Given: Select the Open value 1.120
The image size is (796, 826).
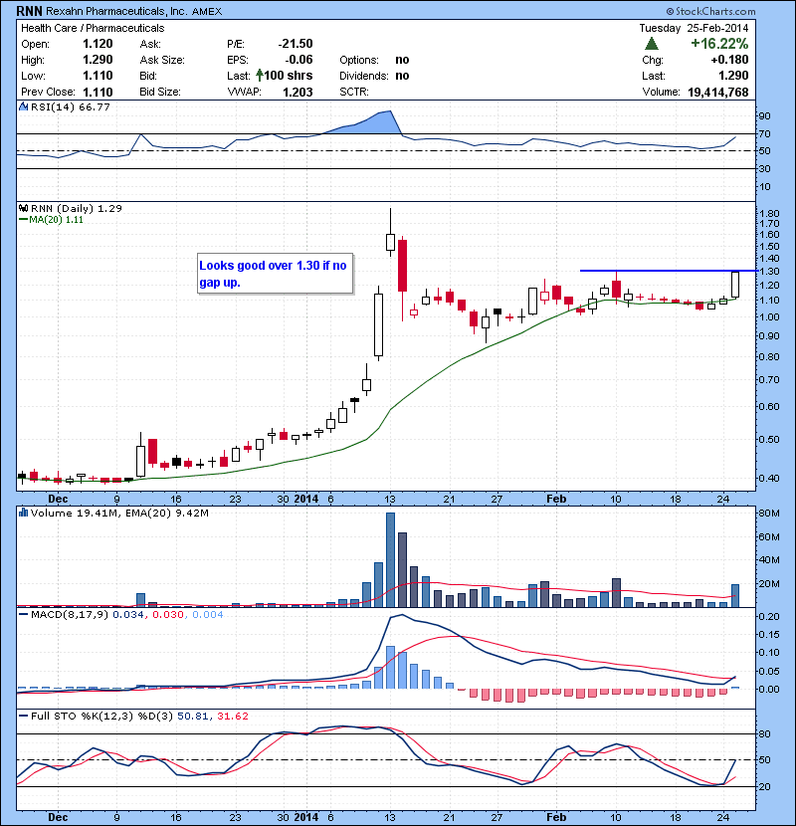Looking at the screenshot, I should coord(98,44).
